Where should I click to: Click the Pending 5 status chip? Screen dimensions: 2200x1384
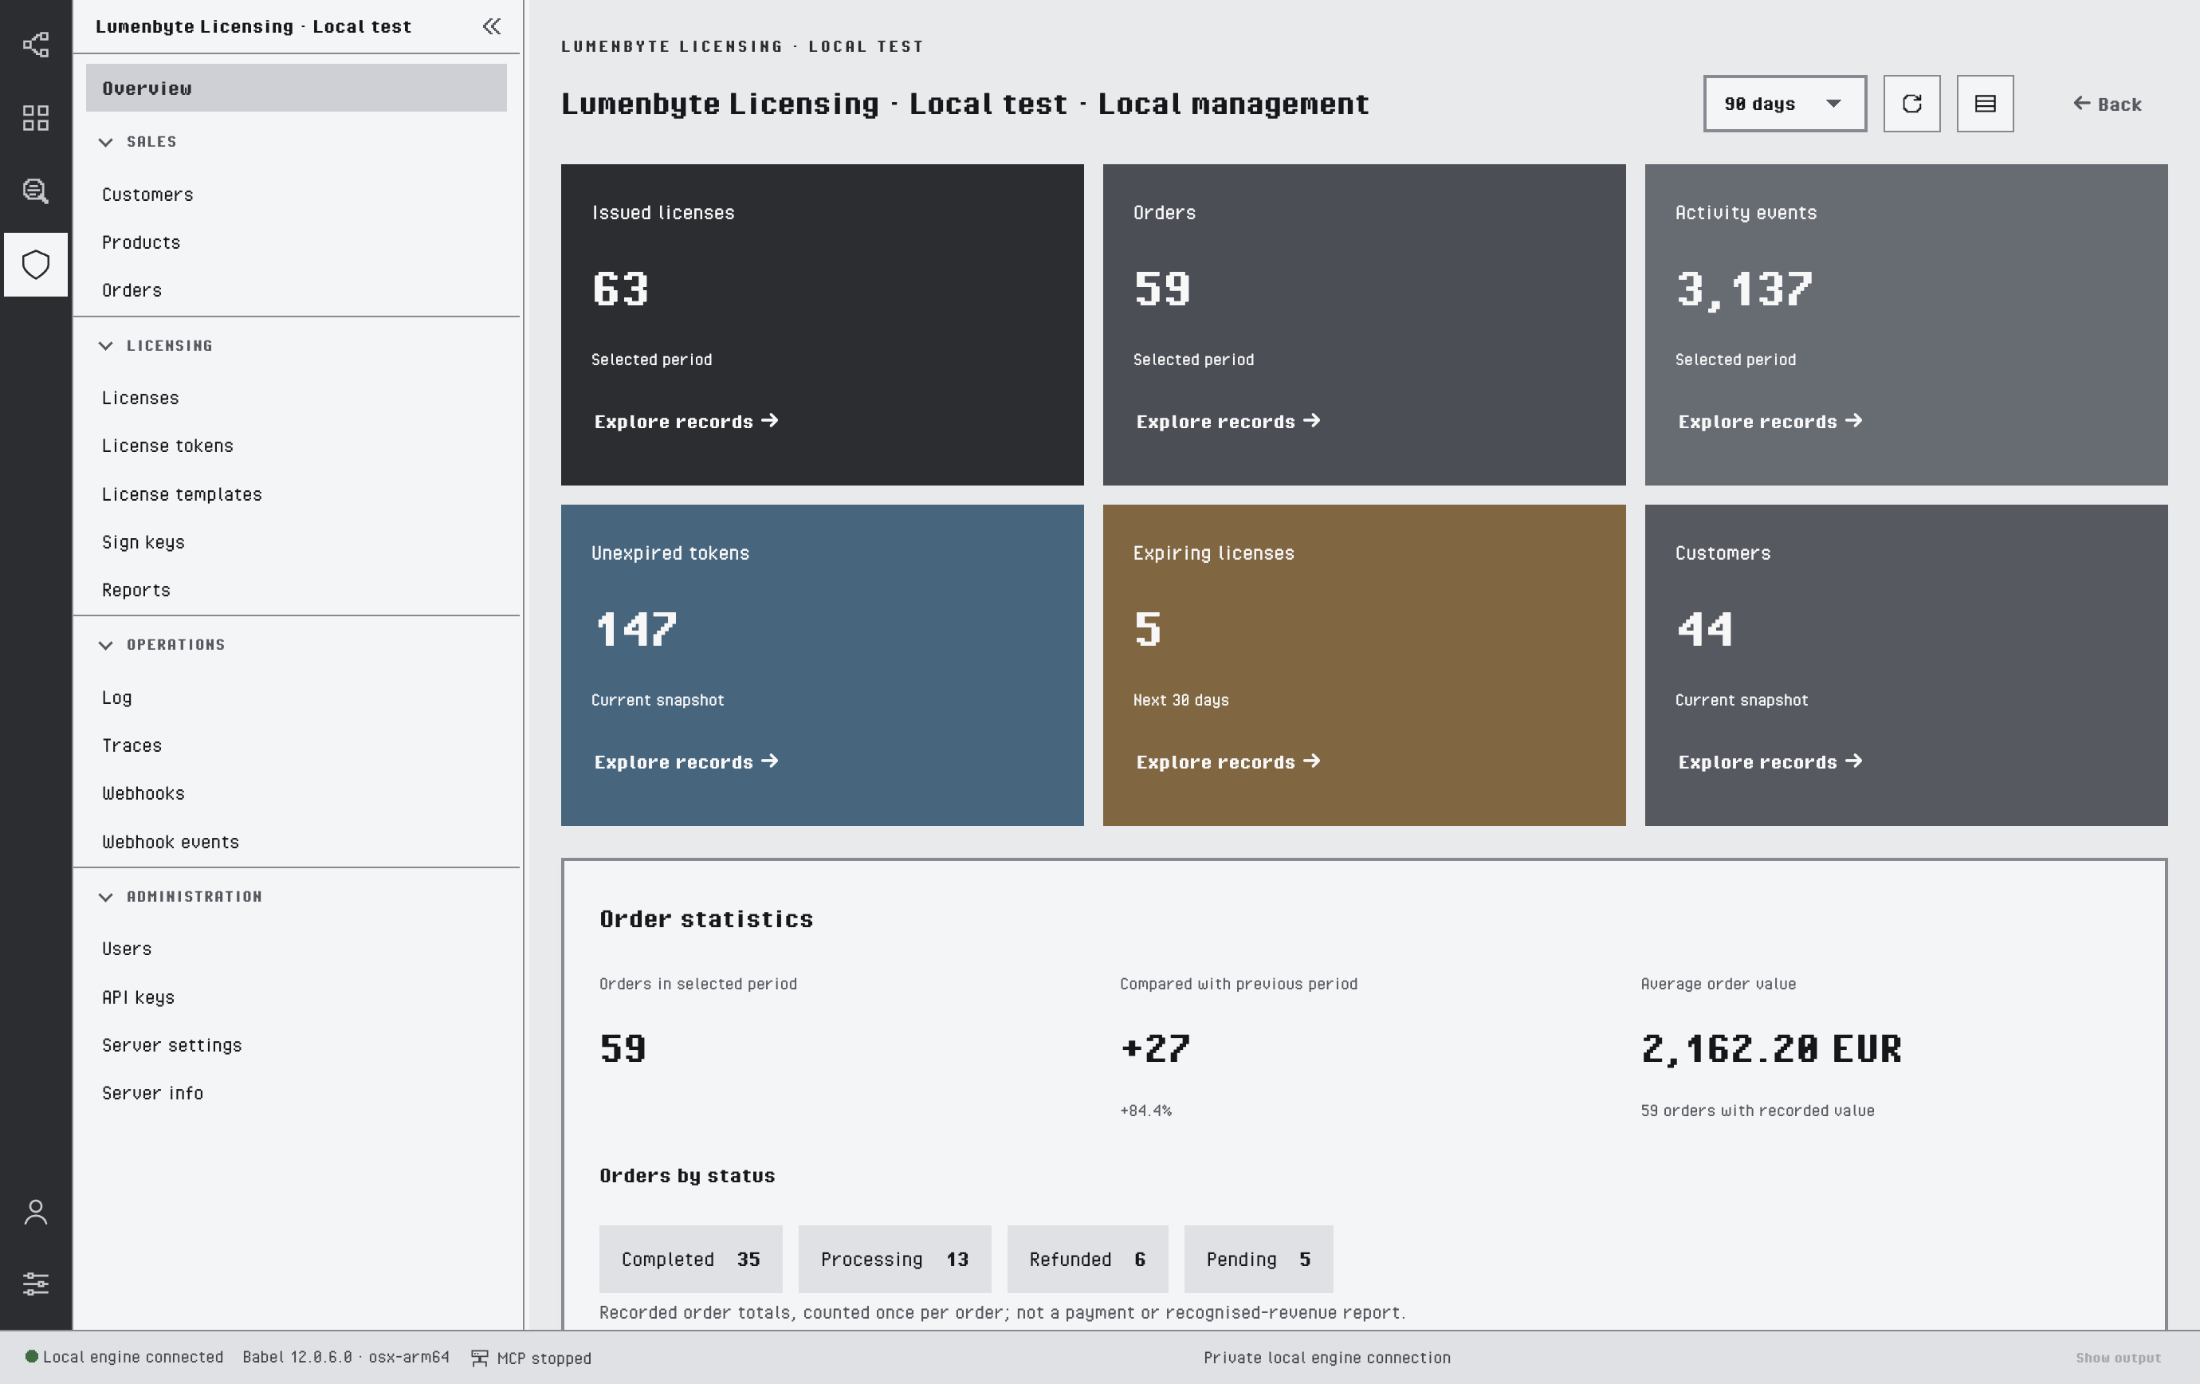(x=1258, y=1259)
